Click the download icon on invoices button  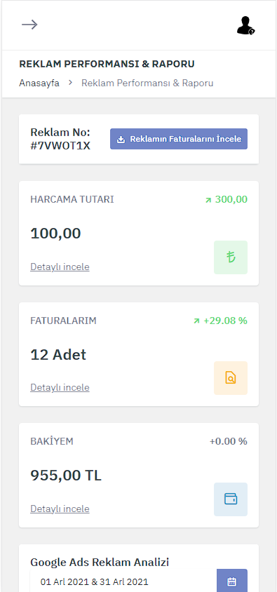[x=121, y=140]
